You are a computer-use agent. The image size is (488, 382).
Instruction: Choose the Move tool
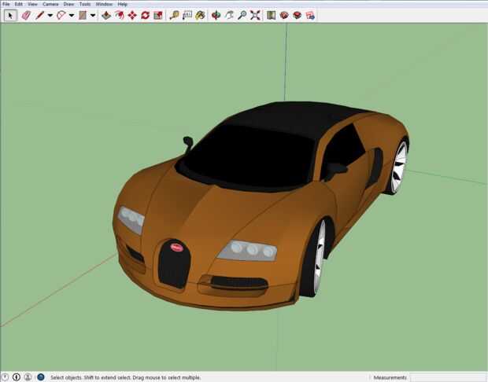point(132,15)
